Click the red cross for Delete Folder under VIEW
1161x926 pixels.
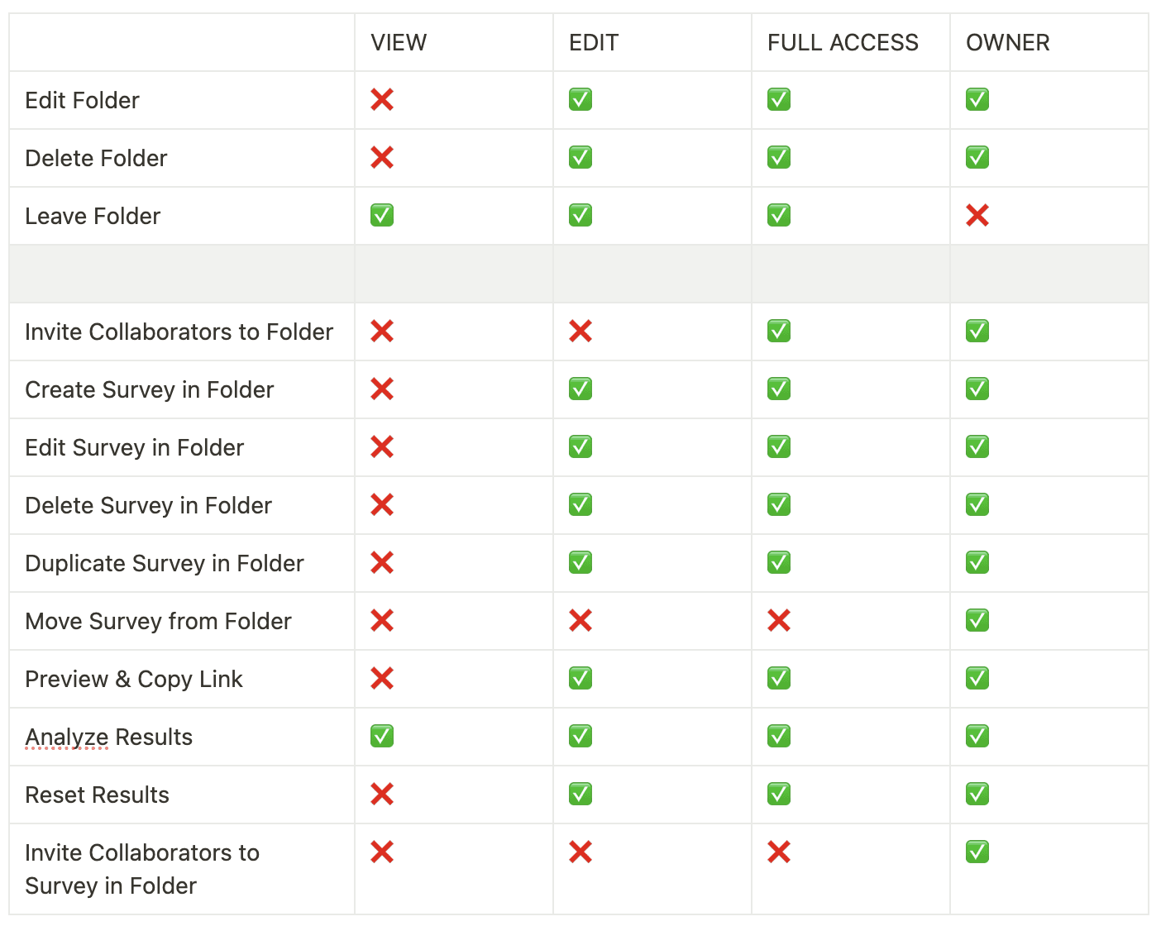click(381, 157)
